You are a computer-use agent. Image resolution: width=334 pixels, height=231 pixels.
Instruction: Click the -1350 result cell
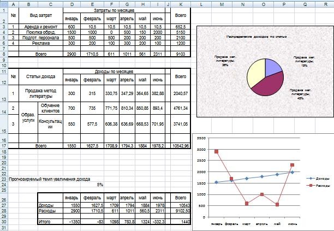(72, 222)
